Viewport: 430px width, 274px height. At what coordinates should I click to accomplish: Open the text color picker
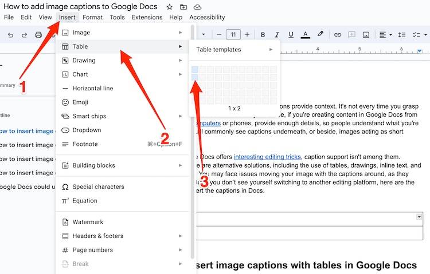click(x=306, y=35)
